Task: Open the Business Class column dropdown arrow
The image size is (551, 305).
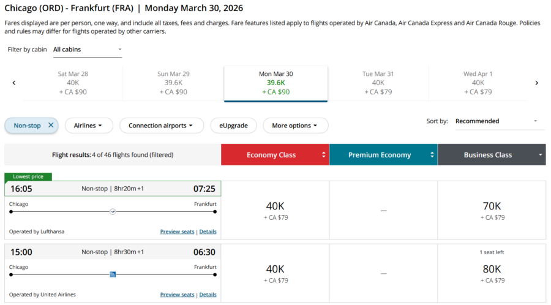Action: pyautogui.click(x=540, y=154)
